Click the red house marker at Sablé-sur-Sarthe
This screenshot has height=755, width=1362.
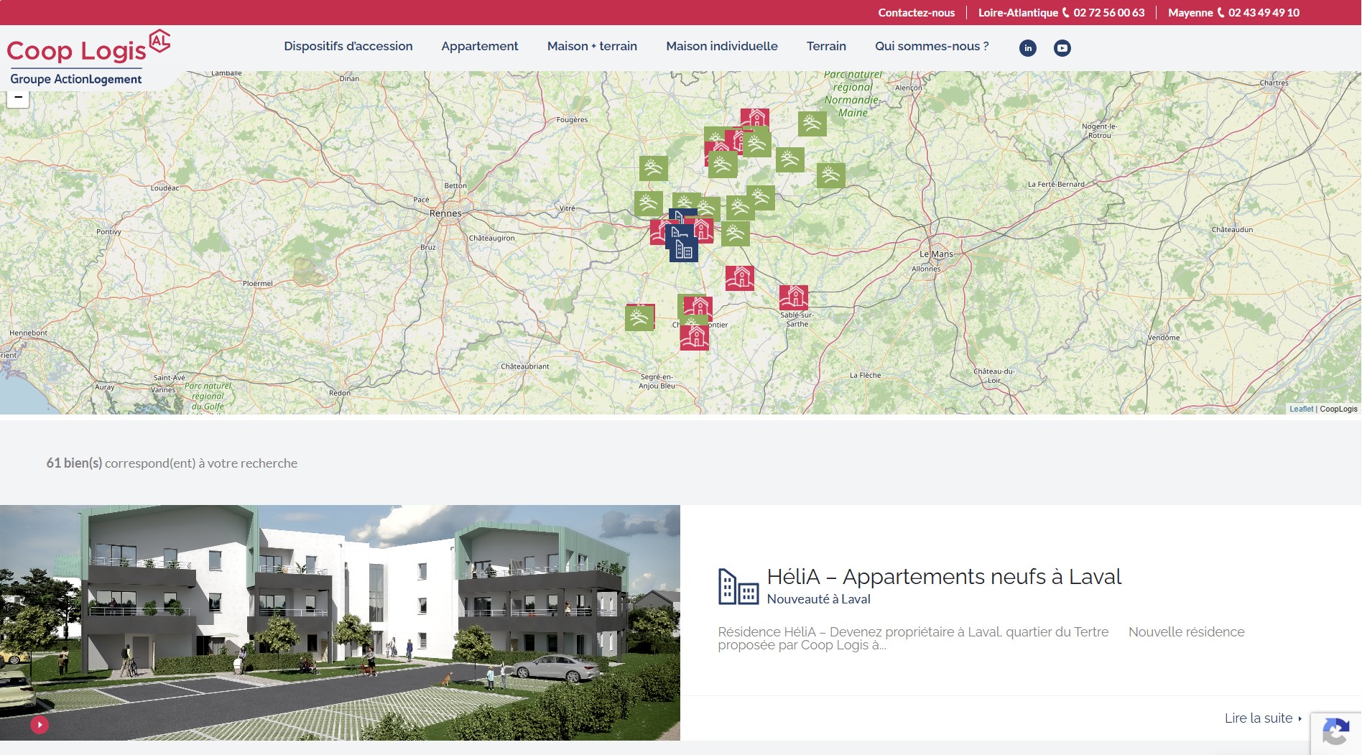794,297
